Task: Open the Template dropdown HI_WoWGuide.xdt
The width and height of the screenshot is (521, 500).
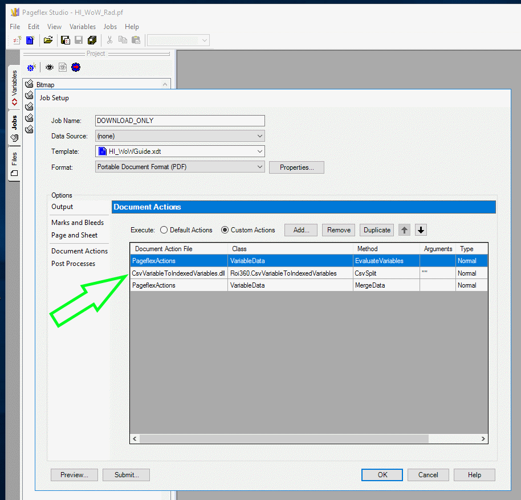Action: point(180,151)
